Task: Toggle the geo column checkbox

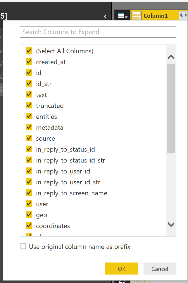Action: (29, 215)
